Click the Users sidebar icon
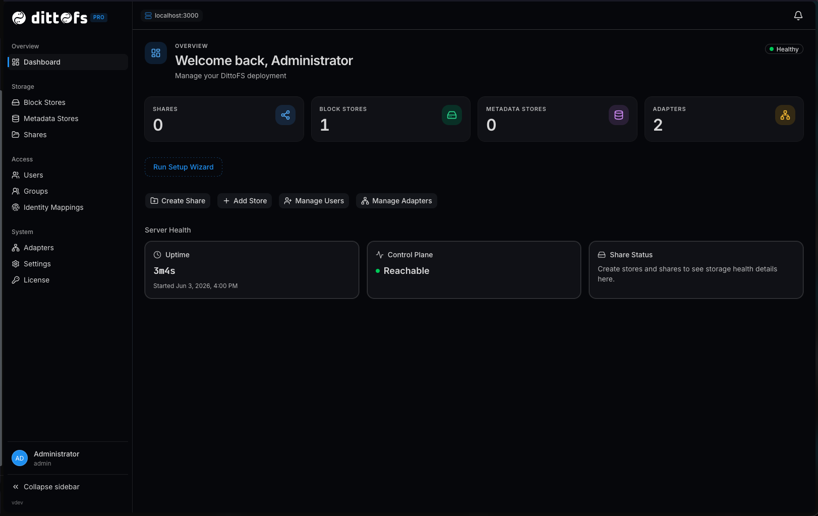Screen dimensions: 818x516 [16, 175]
